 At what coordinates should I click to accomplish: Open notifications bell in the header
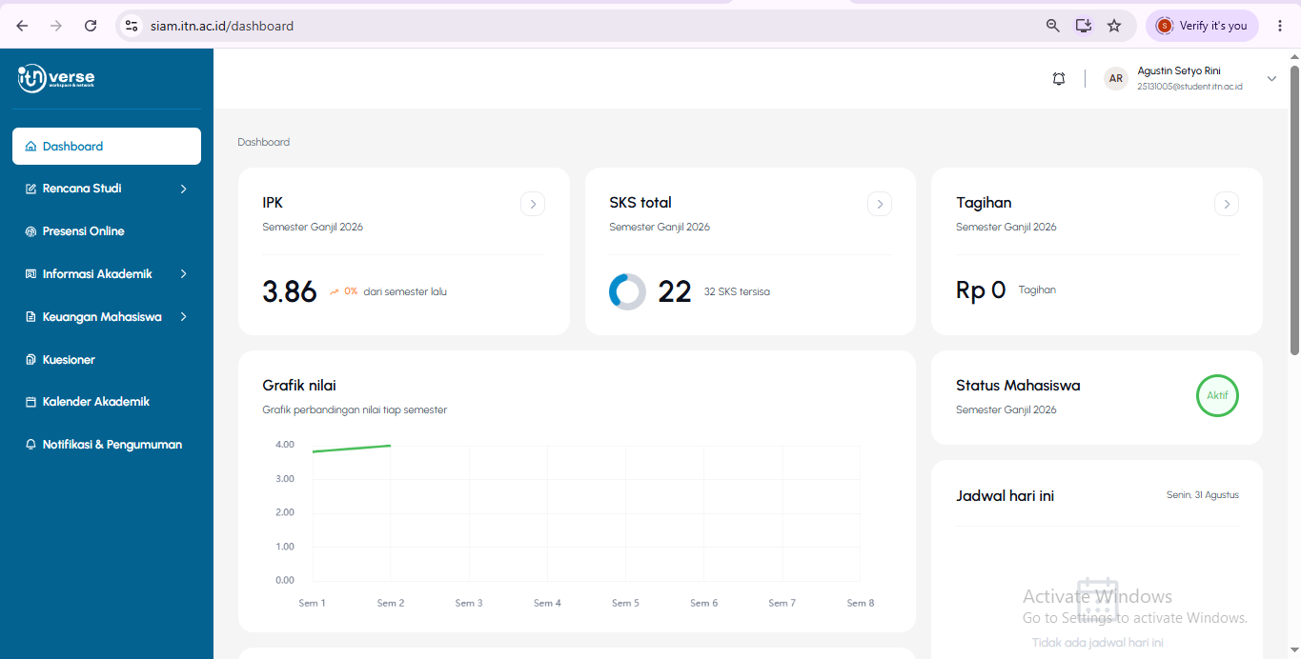tap(1059, 79)
